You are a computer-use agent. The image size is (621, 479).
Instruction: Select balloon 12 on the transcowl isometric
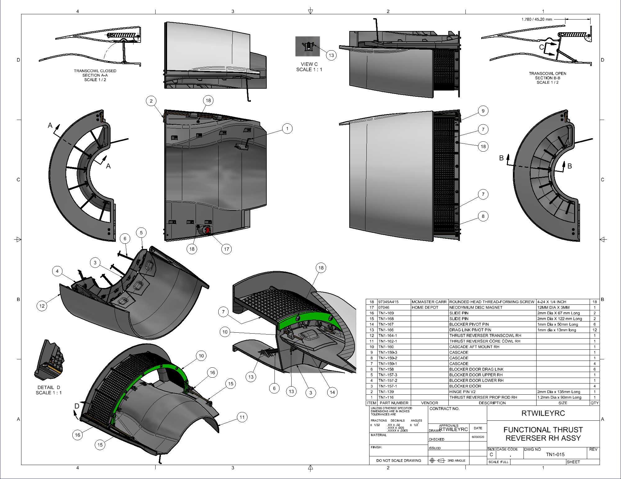tap(42, 306)
